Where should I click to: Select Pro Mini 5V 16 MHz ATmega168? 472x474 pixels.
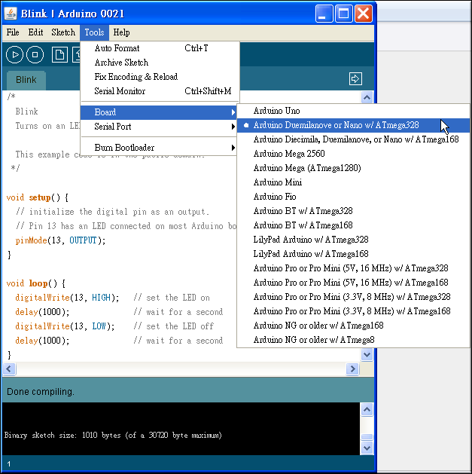tap(353, 283)
